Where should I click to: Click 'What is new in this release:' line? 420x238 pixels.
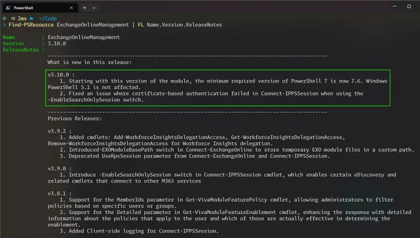90,62
